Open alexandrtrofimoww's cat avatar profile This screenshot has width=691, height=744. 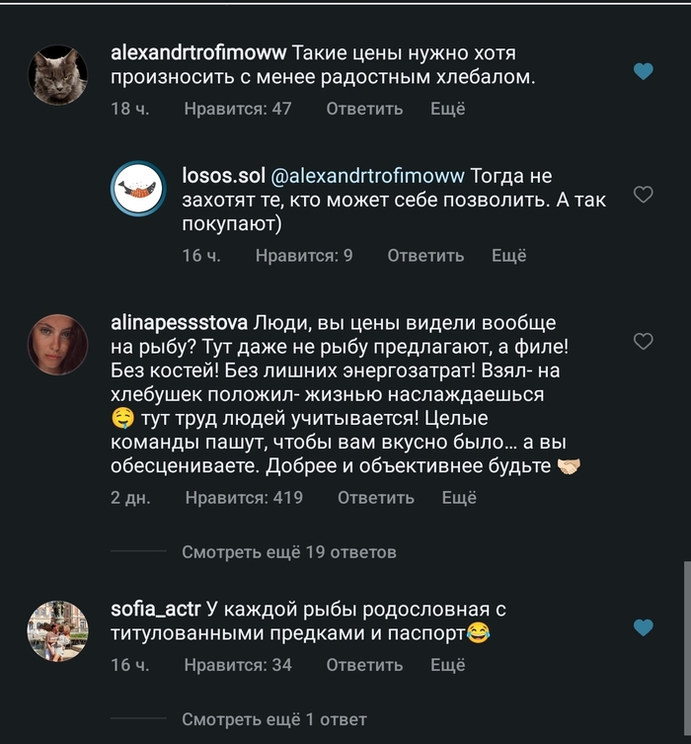58,73
